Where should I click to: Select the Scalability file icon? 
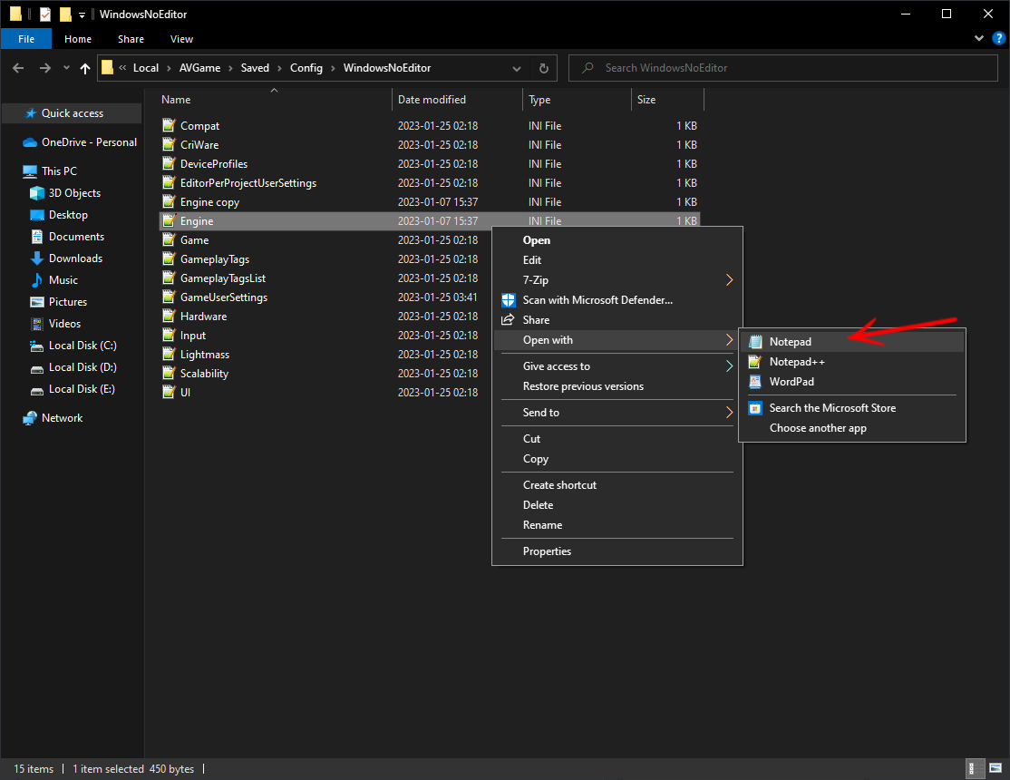tap(169, 373)
